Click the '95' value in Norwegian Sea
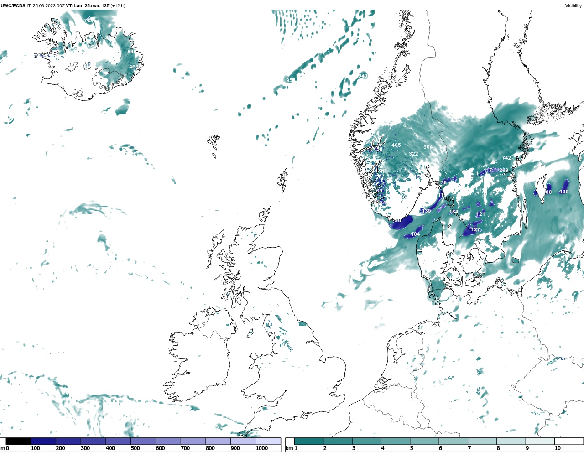Image resolution: width=584 pixels, height=452 pixels. click(289, 80)
